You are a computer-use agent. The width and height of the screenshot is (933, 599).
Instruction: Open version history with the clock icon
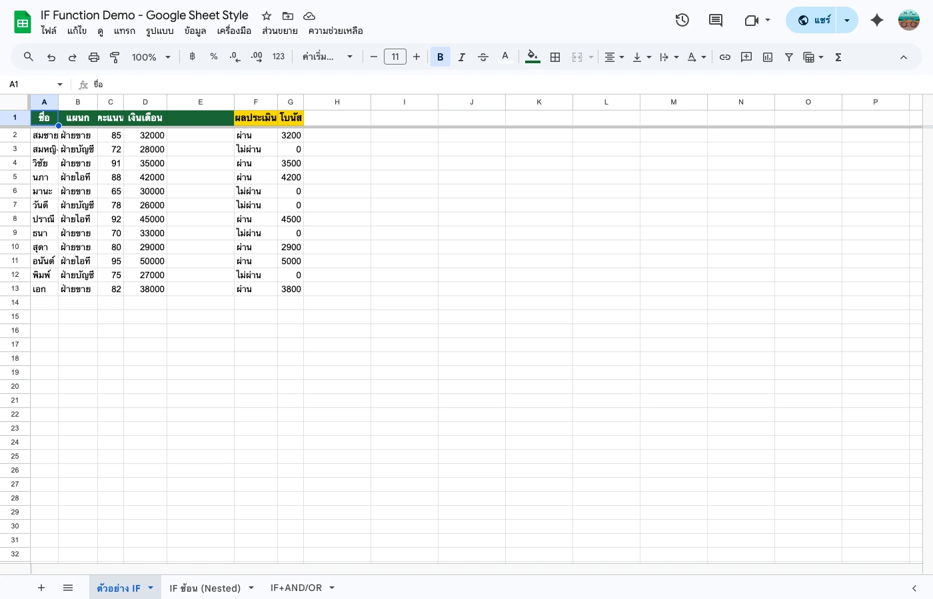click(682, 20)
